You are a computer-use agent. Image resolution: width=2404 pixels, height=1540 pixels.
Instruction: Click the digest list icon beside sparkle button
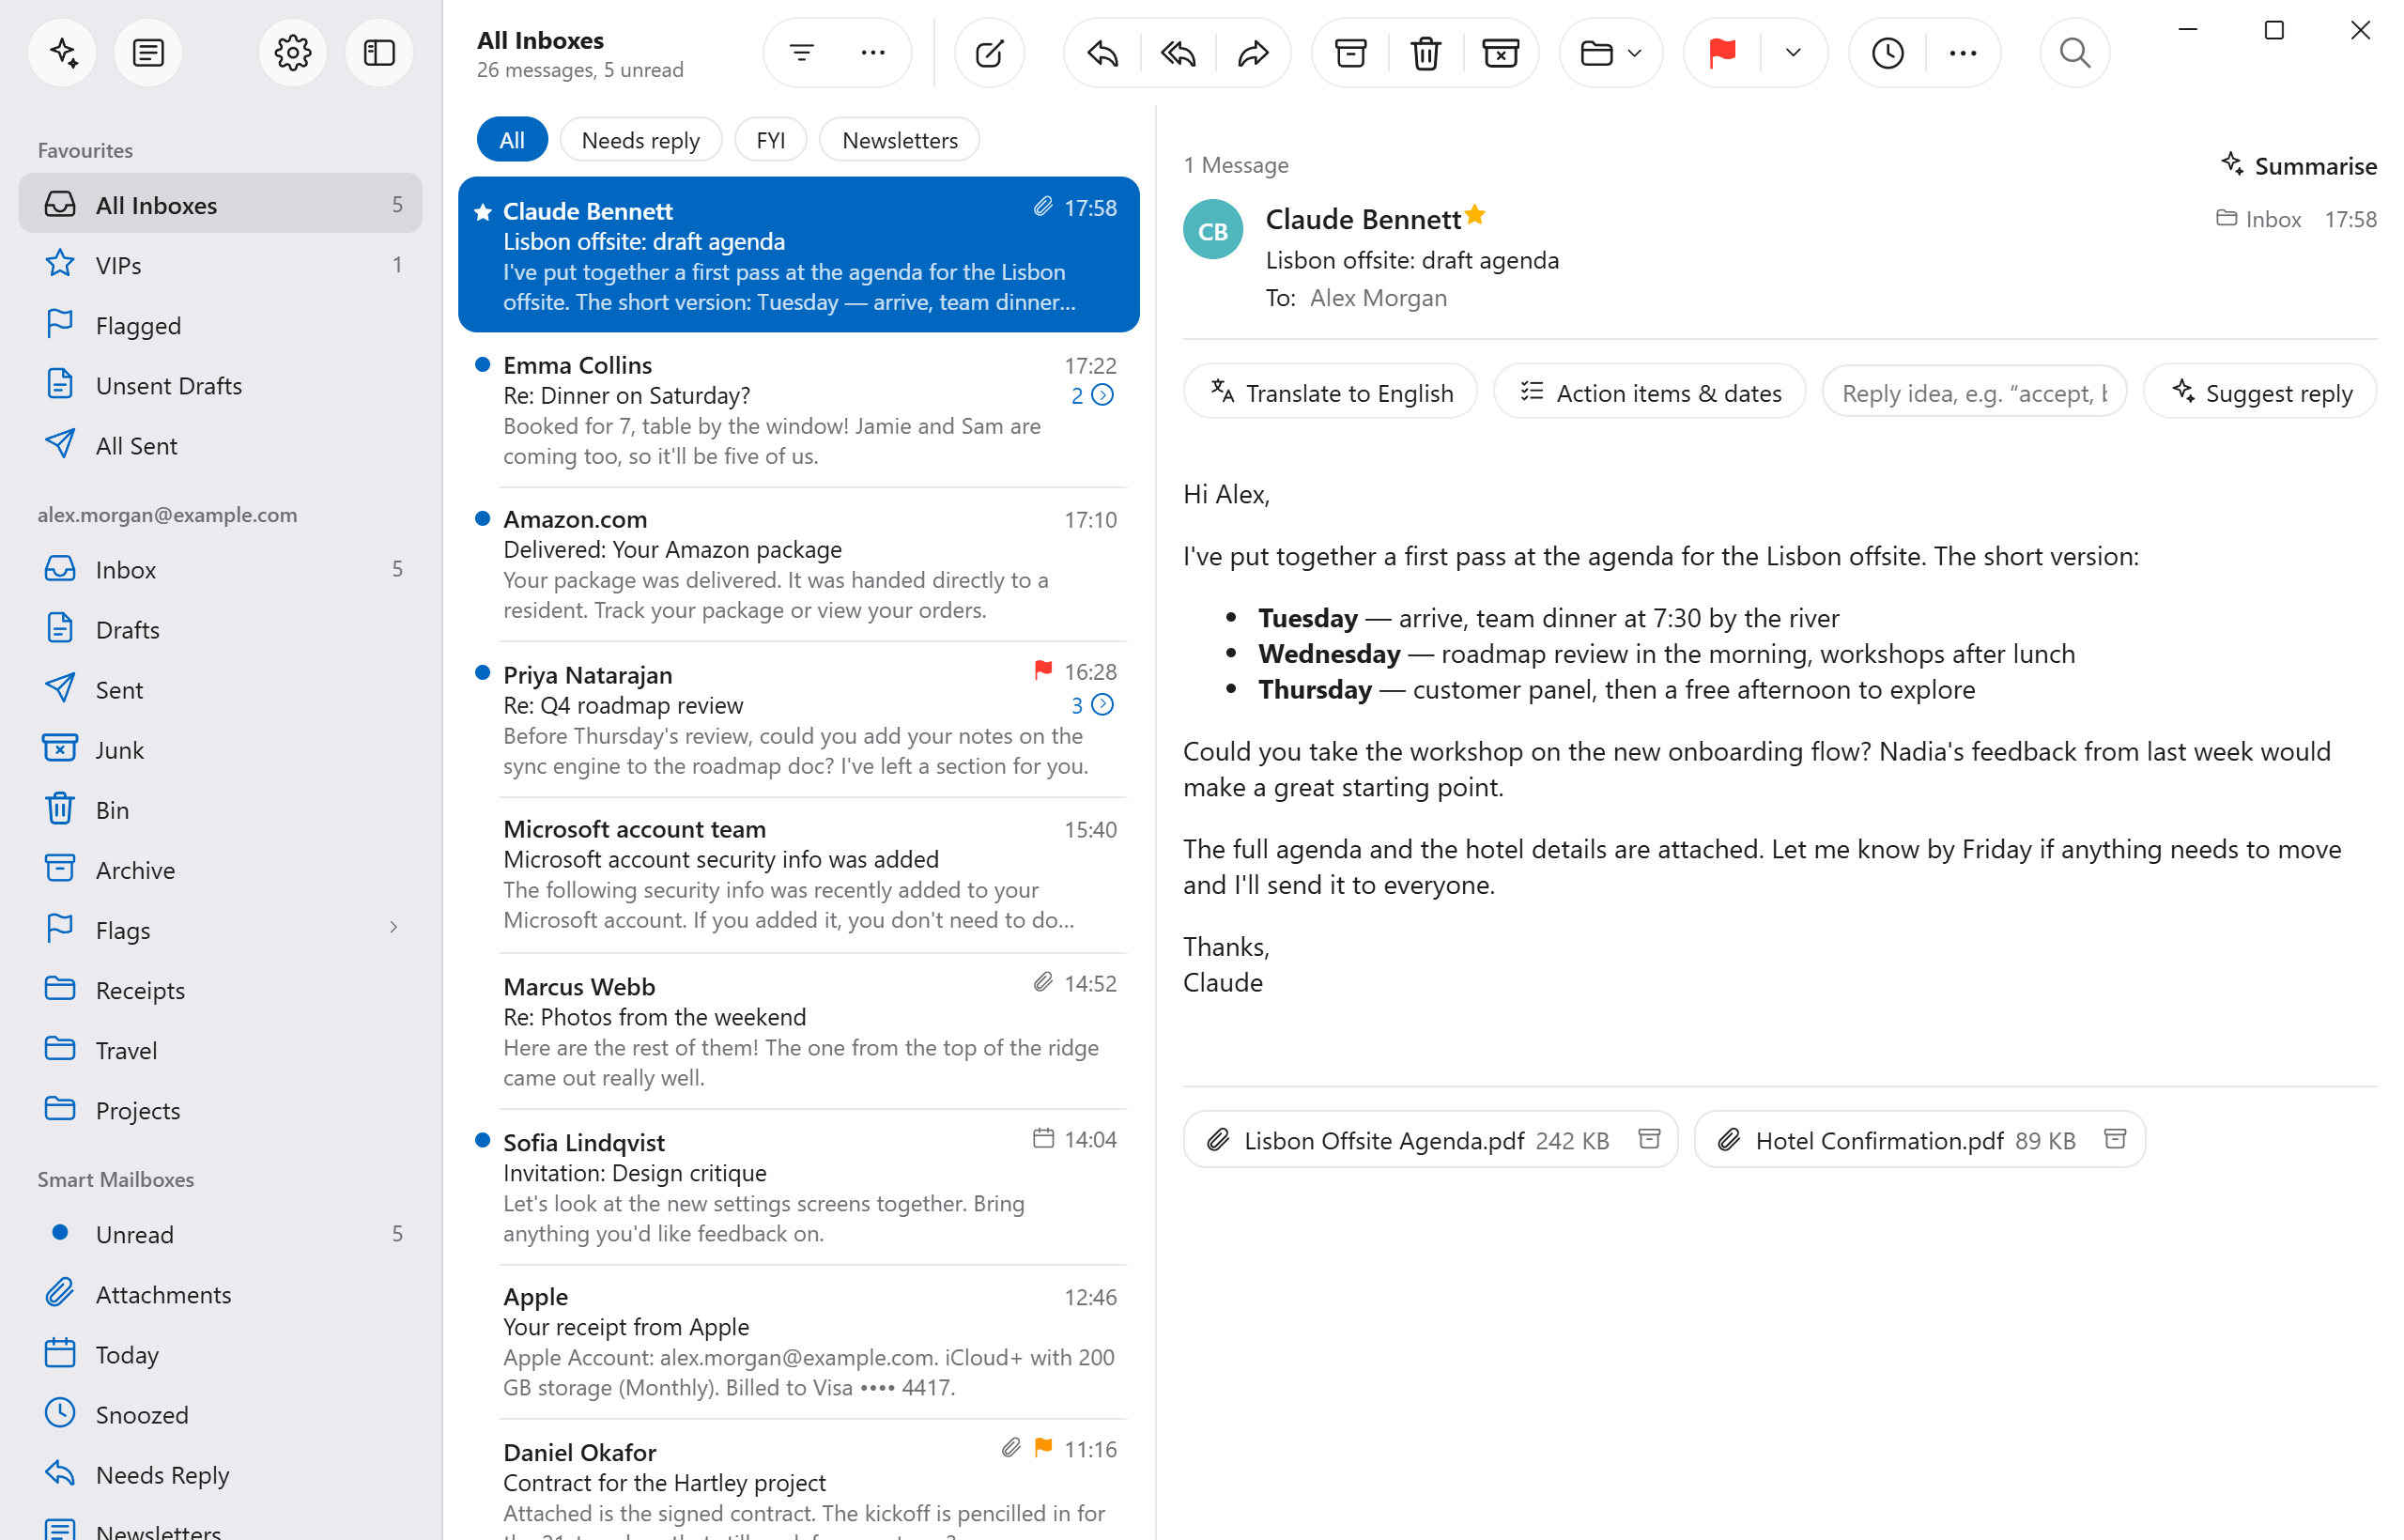148,53
